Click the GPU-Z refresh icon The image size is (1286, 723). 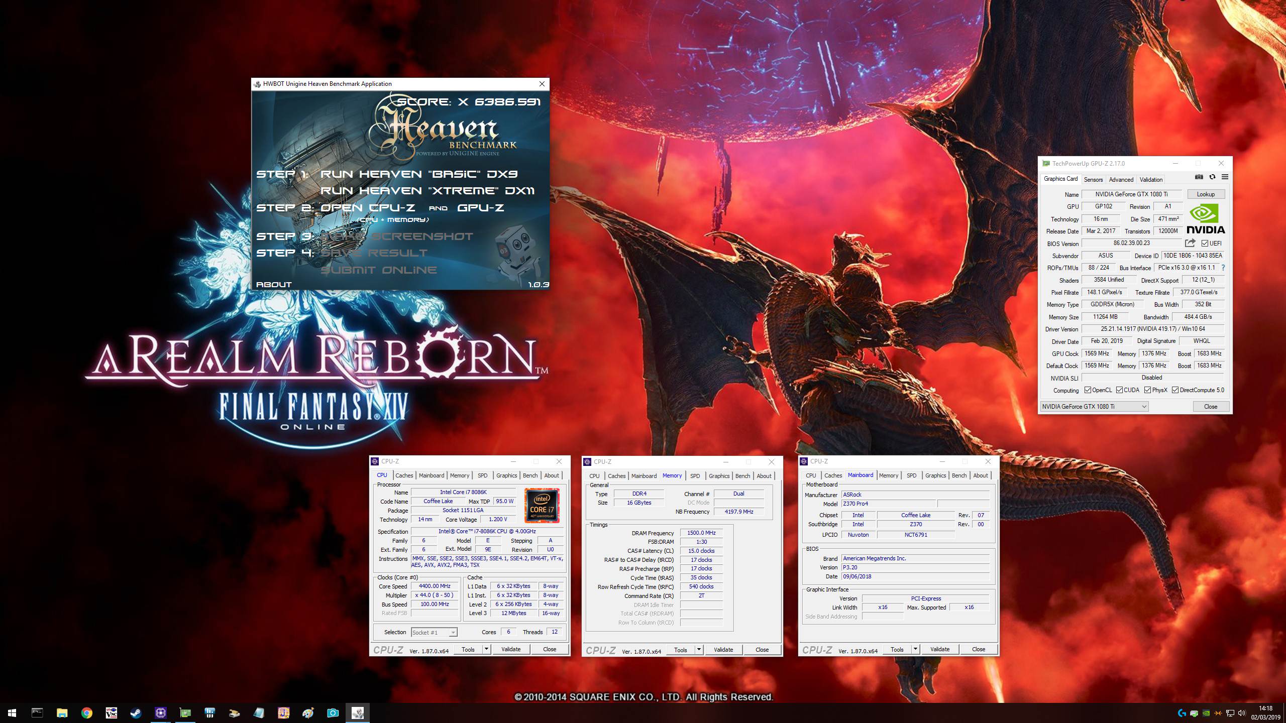click(x=1212, y=177)
